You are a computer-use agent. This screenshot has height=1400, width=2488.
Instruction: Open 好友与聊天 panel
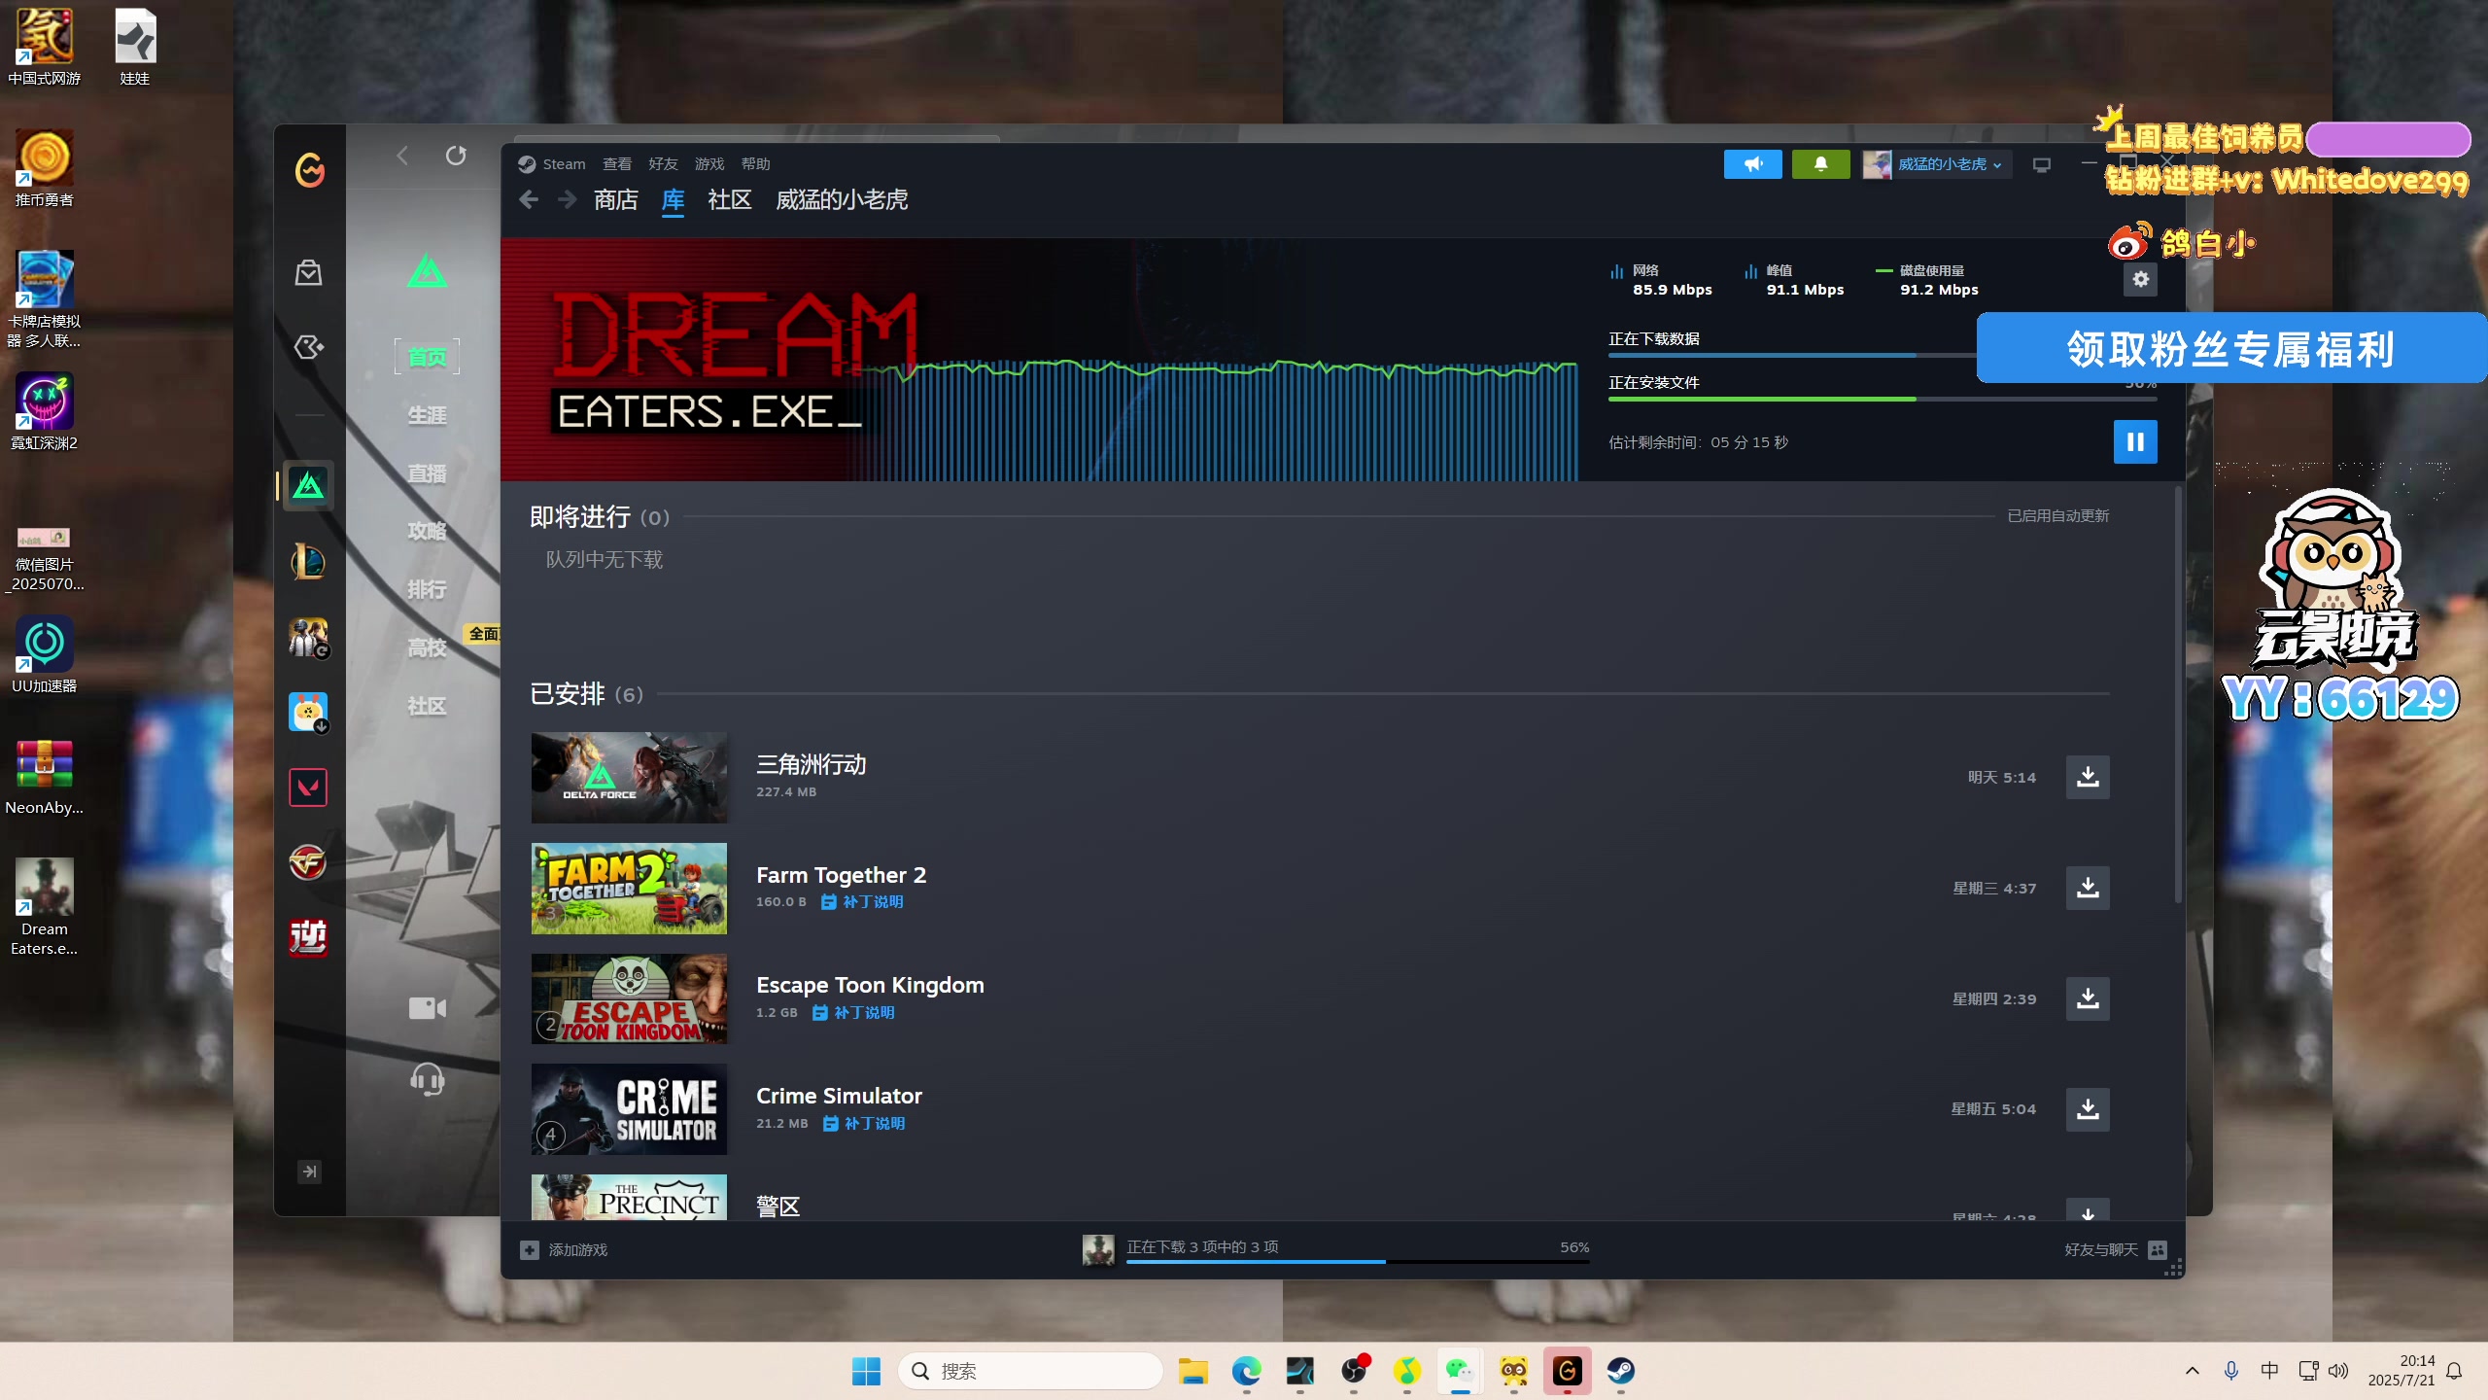tap(2116, 1250)
